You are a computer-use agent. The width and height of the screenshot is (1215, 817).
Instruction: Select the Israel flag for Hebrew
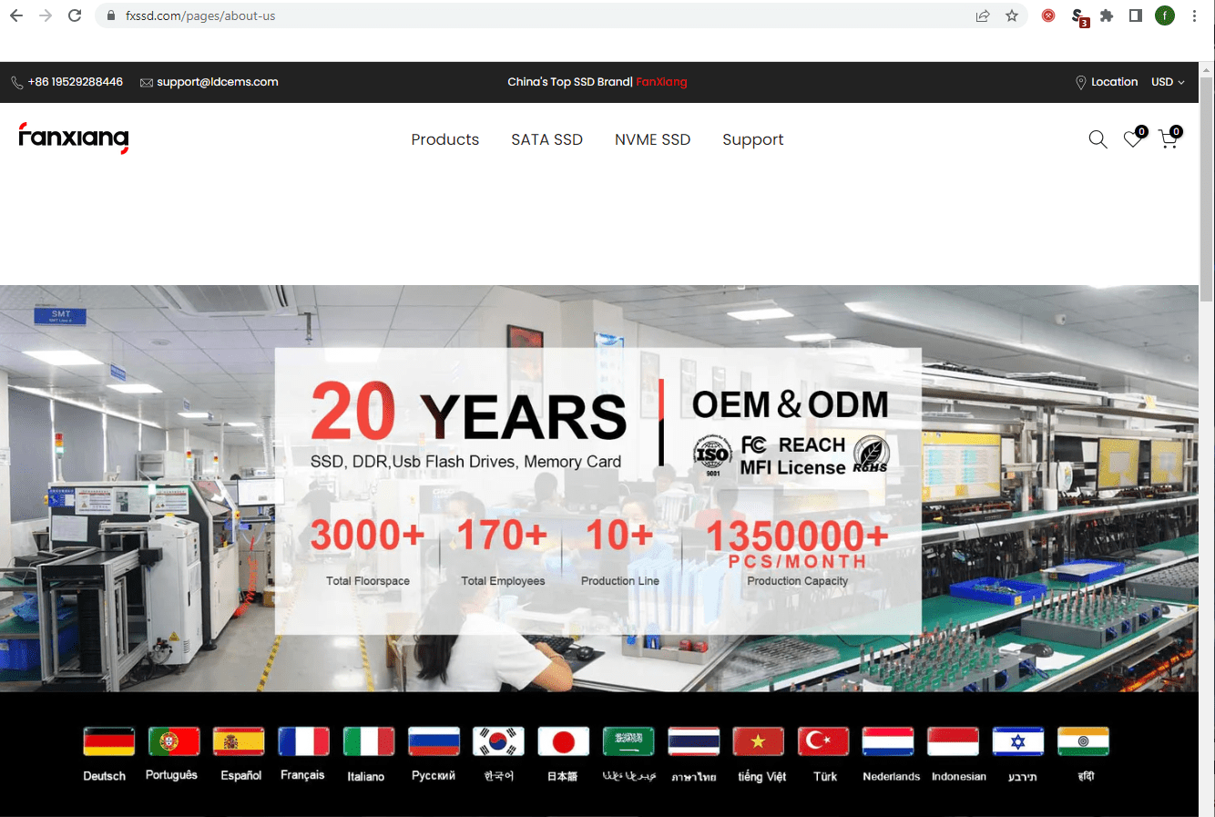tap(1018, 741)
